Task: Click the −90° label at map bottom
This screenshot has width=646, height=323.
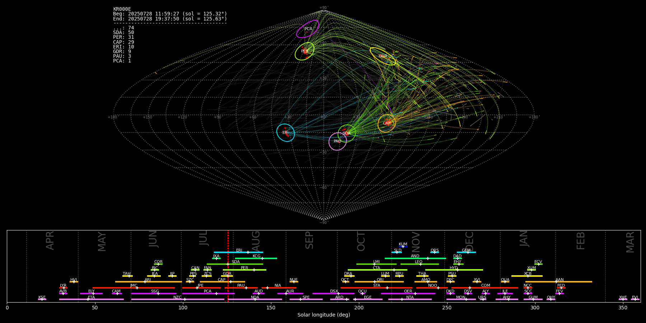Action: [x=324, y=223]
